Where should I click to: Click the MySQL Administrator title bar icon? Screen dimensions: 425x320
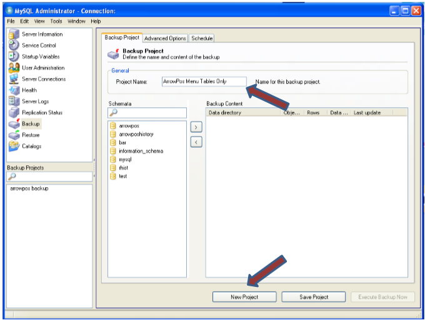(9, 10)
